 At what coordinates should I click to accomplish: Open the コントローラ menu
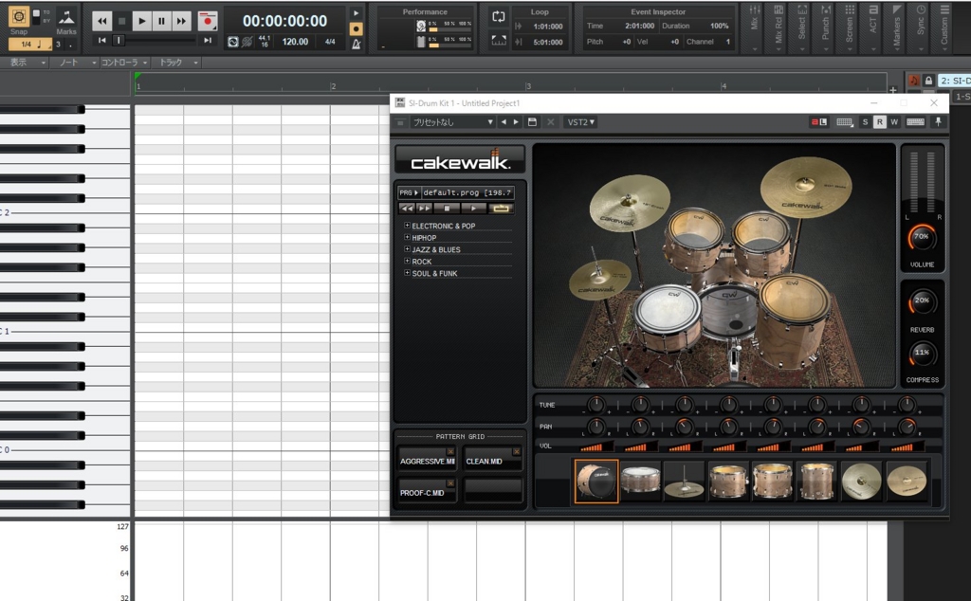click(124, 63)
